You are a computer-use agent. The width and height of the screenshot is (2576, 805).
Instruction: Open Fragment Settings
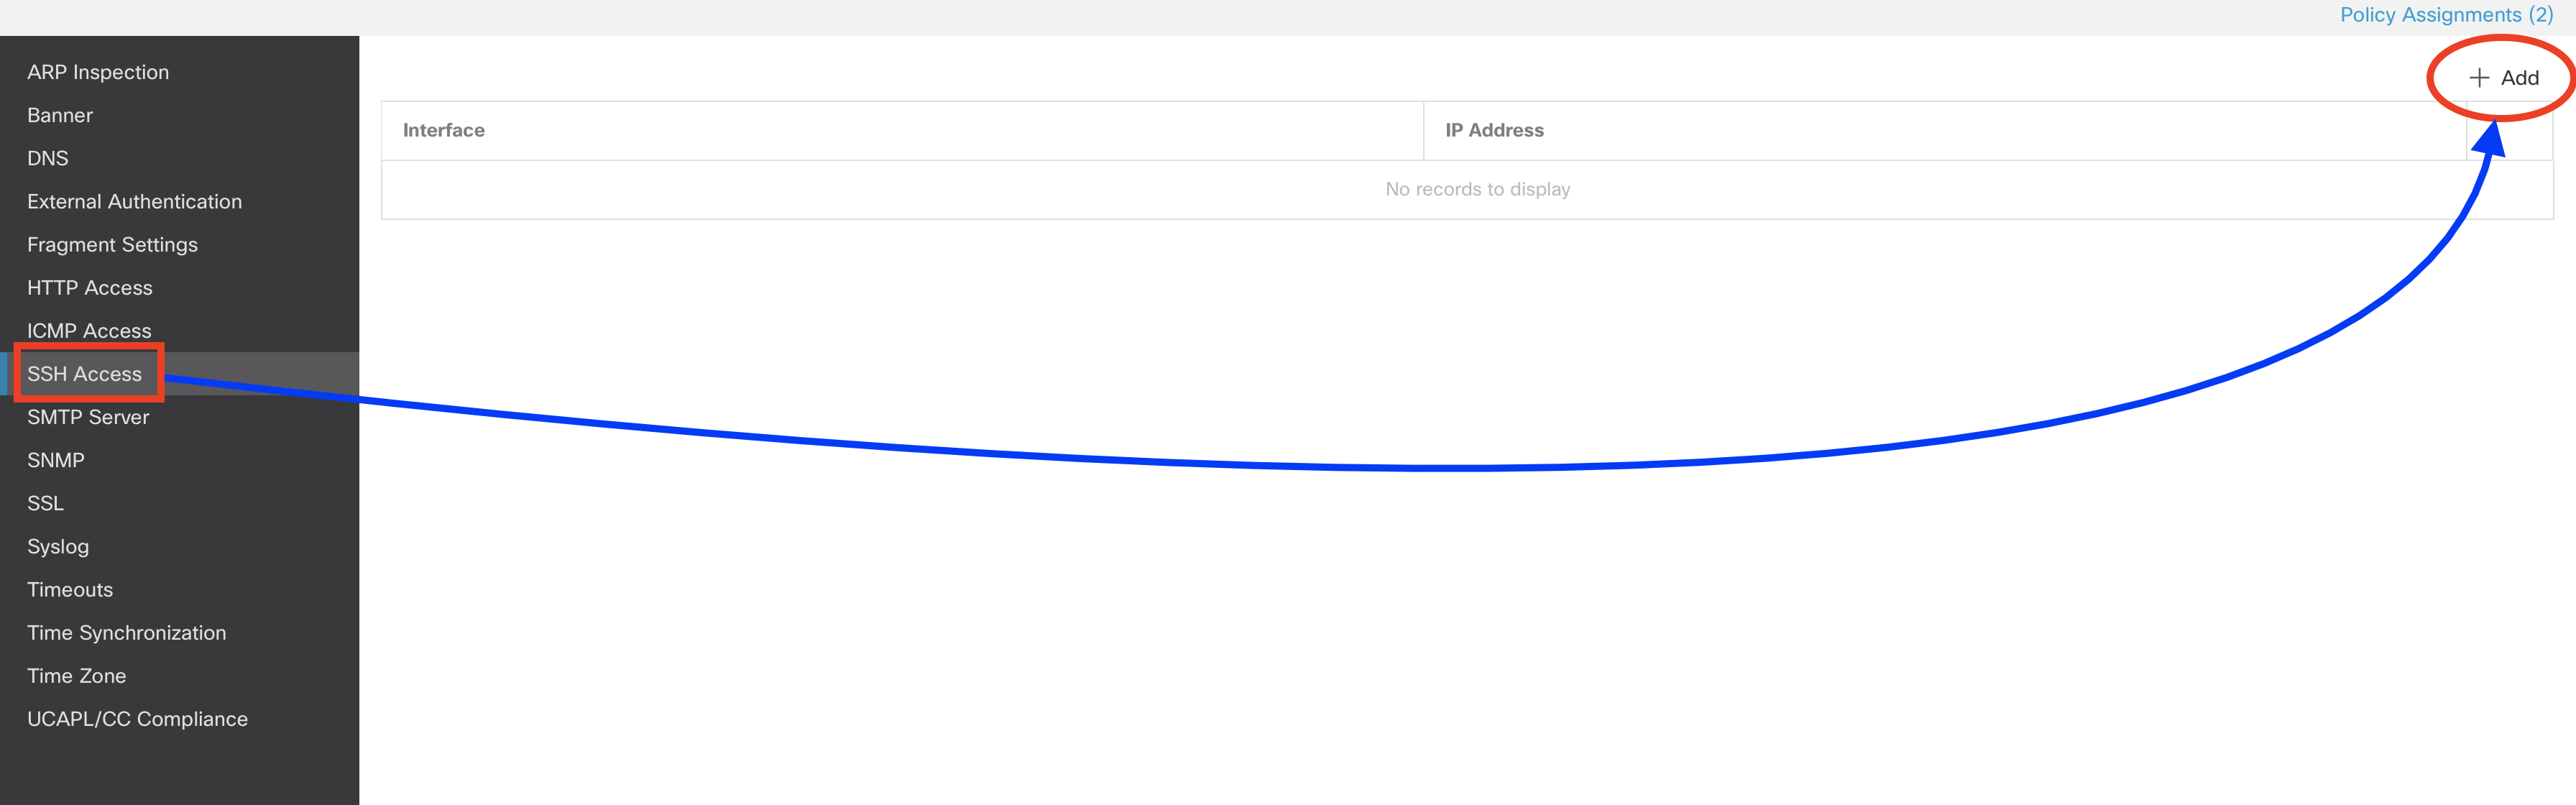pos(112,244)
